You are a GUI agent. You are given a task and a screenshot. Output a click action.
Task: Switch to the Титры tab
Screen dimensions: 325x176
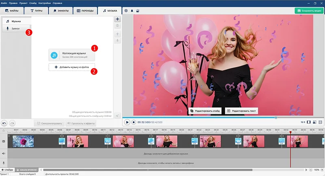tap(36, 11)
